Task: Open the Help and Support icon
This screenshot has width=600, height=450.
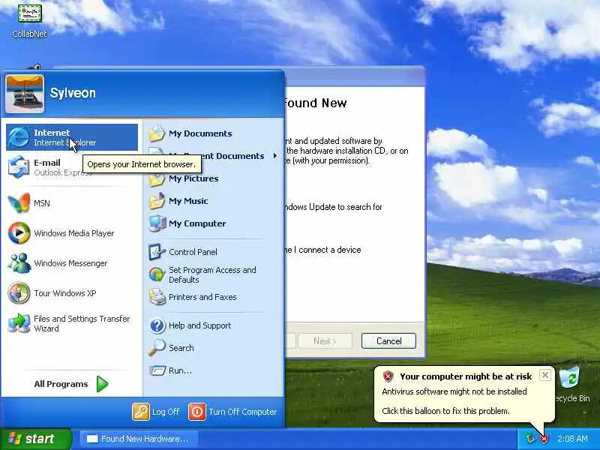Action: 157,325
